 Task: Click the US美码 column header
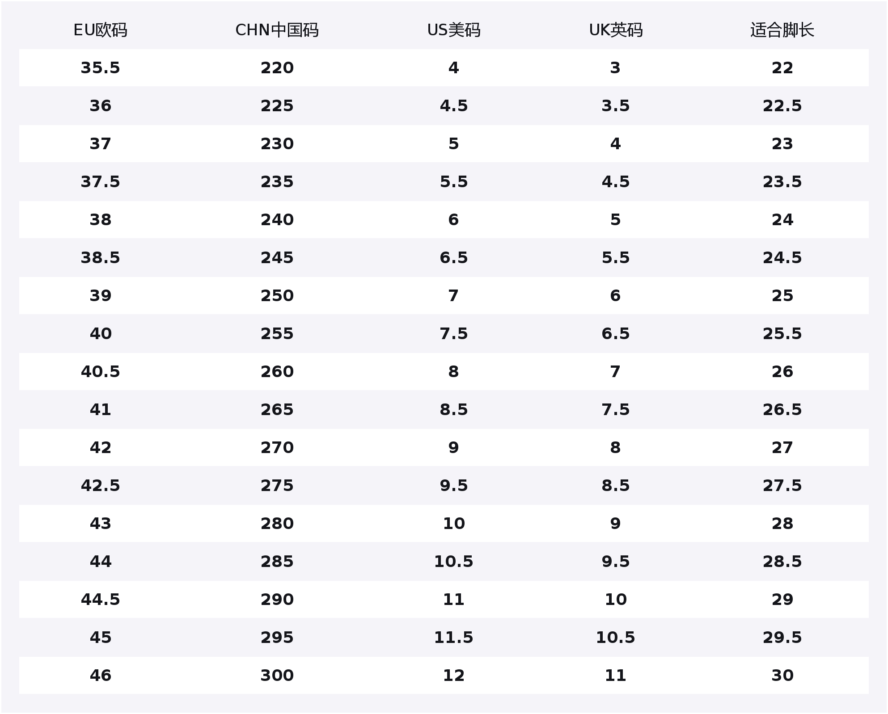453,30
